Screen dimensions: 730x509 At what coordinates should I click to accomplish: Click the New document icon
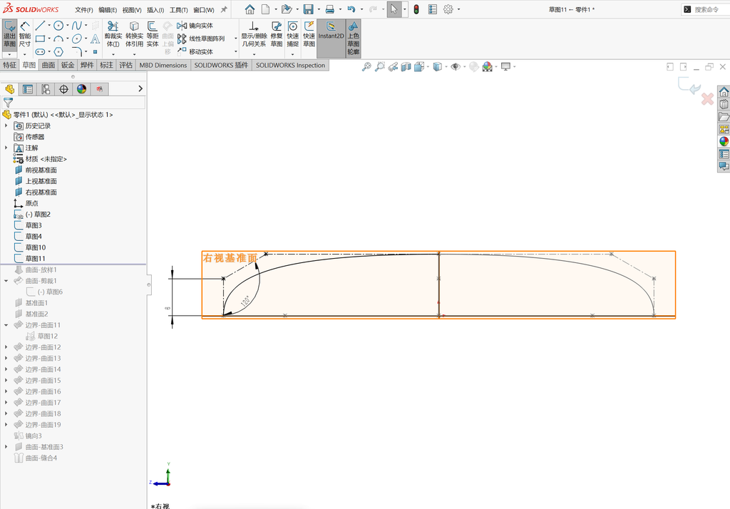pos(265,9)
